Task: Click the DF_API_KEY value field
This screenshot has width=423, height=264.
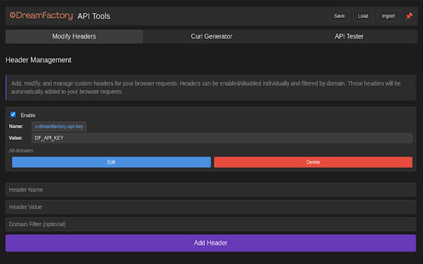Action: 221,138
